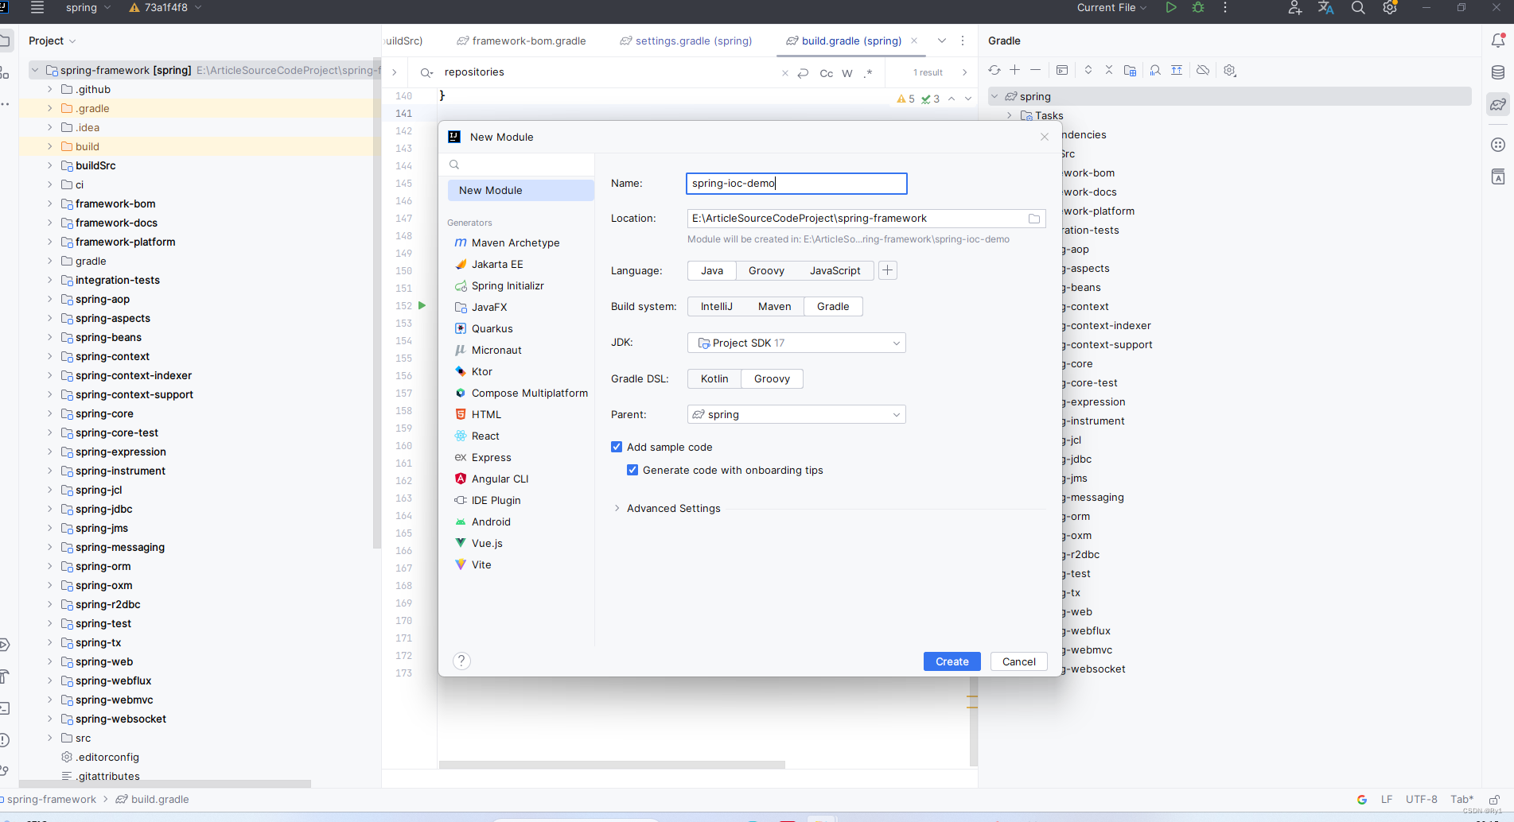Open the code with me user icon
Screen dimensions: 1514x822
(1295, 8)
